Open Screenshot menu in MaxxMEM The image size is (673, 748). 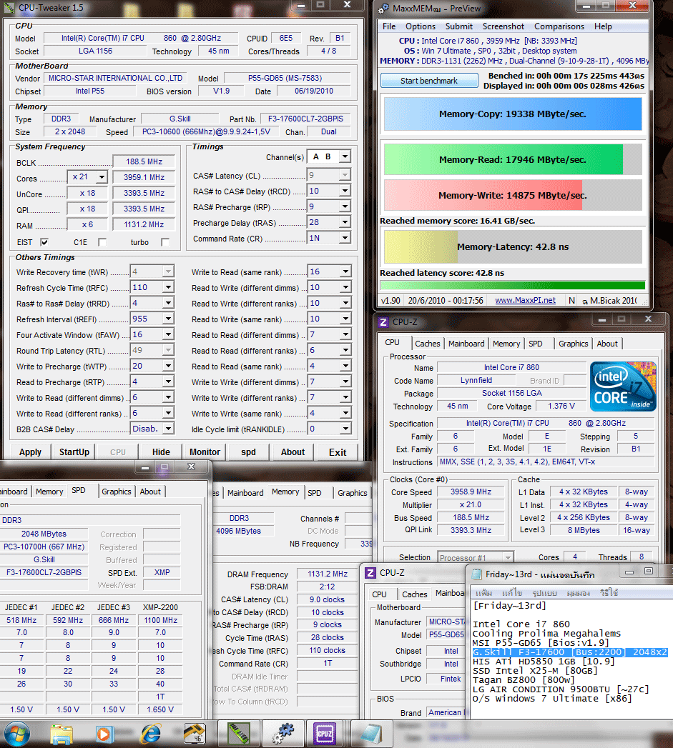point(503,26)
